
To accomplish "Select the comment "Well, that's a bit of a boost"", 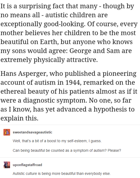I will point(57,141).
